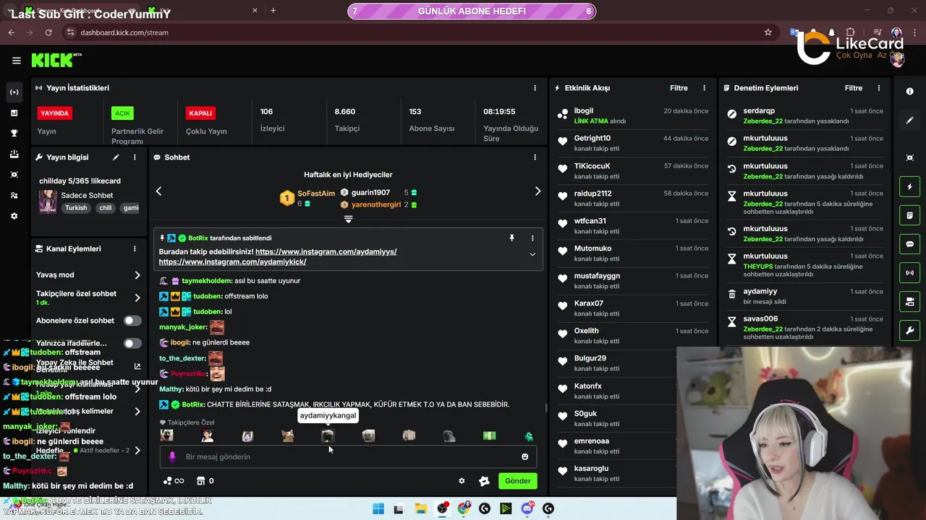Open Discord from the taskbar
926x520 pixels.
coord(527,508)
